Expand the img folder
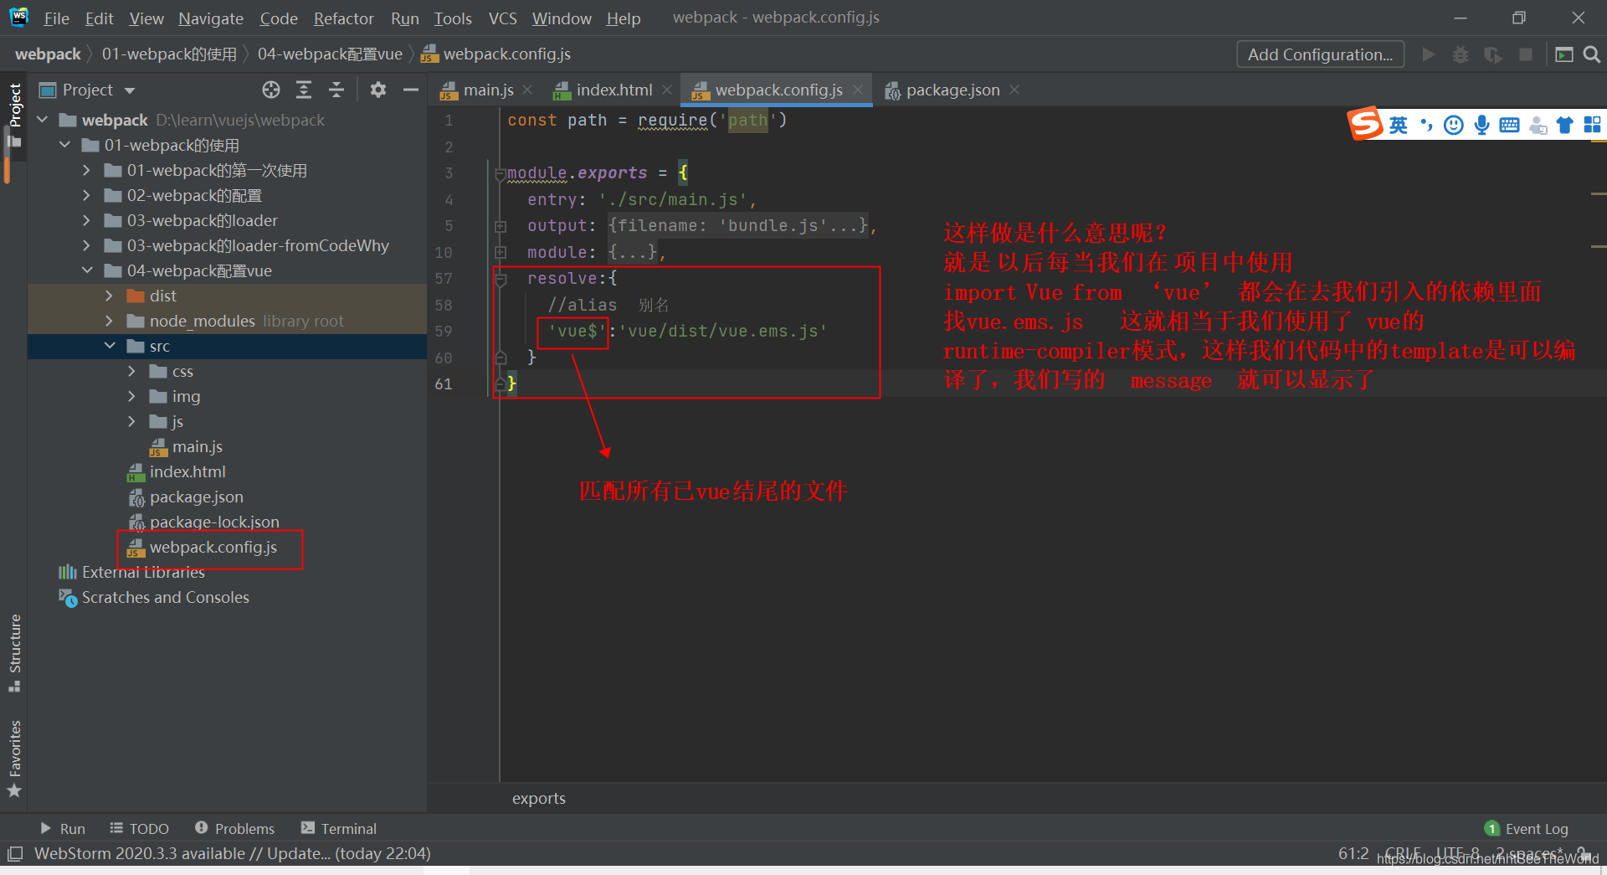Screen dimensions: 1607x875 pos(131,396)
